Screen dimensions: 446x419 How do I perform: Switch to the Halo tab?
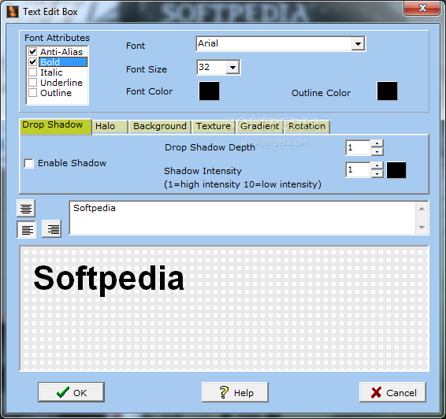[110, 127]
